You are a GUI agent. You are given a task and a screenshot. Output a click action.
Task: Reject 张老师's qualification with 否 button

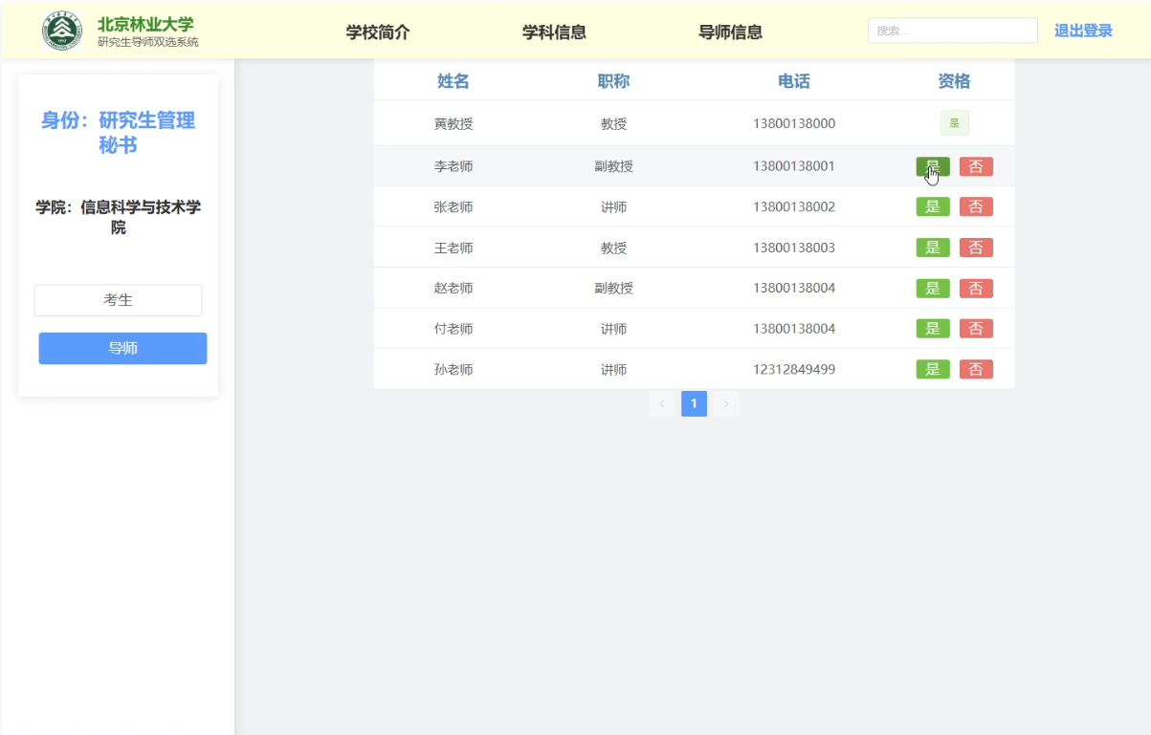coord(975,206)
